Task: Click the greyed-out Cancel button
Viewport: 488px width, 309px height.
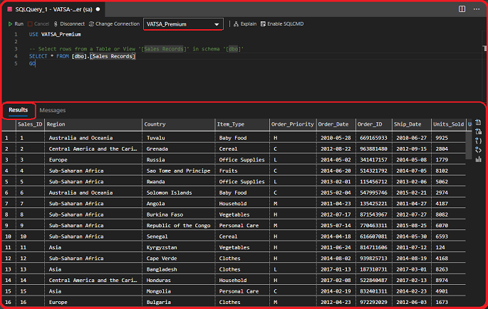Action: [x=38, y=24]
